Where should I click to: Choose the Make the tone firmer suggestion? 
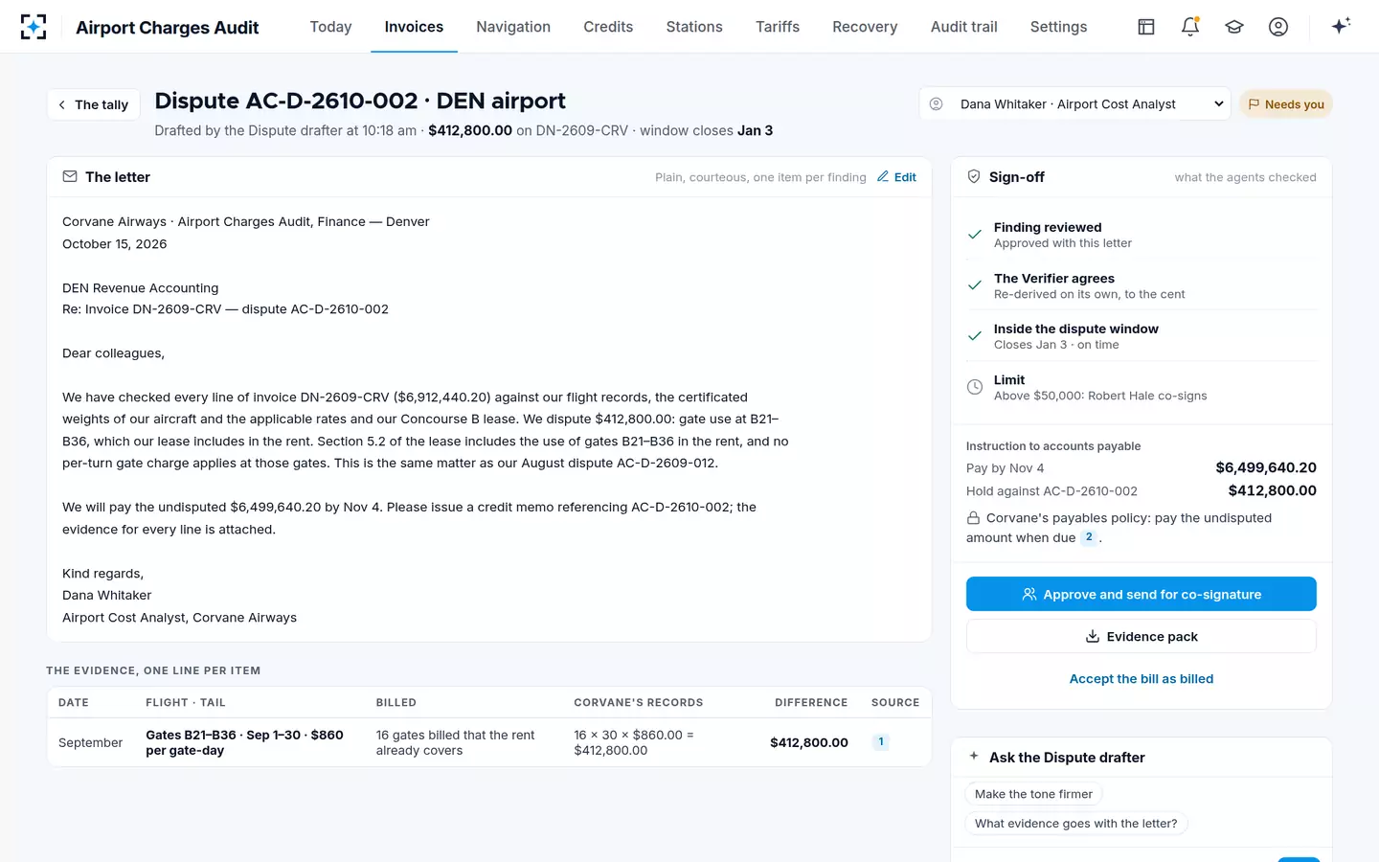click(x=1033, y=794)
